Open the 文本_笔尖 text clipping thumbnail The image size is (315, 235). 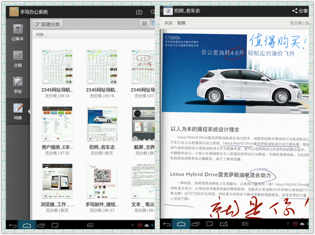coord(143,181)
